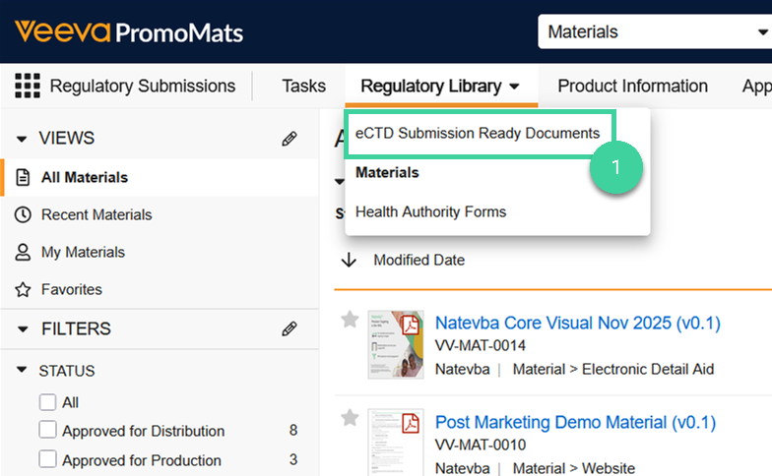The height and width of the screenshot is (476, 772).
Task: Enable Approved for Distribution filter
Action: [47, 431]
